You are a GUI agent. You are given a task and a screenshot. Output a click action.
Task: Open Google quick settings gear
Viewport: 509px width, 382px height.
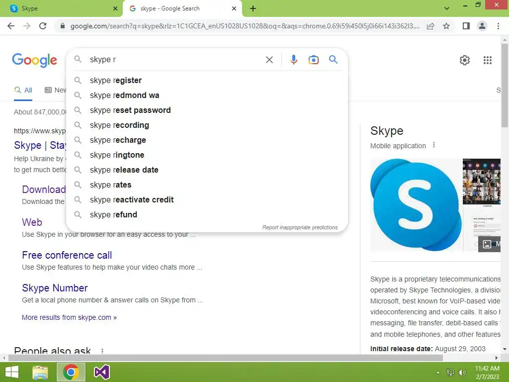point(465,60)
